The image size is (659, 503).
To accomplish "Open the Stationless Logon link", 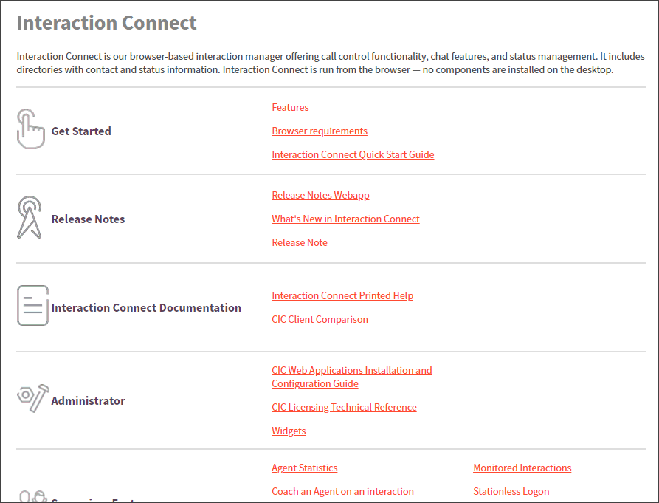I will pos(511,492).
